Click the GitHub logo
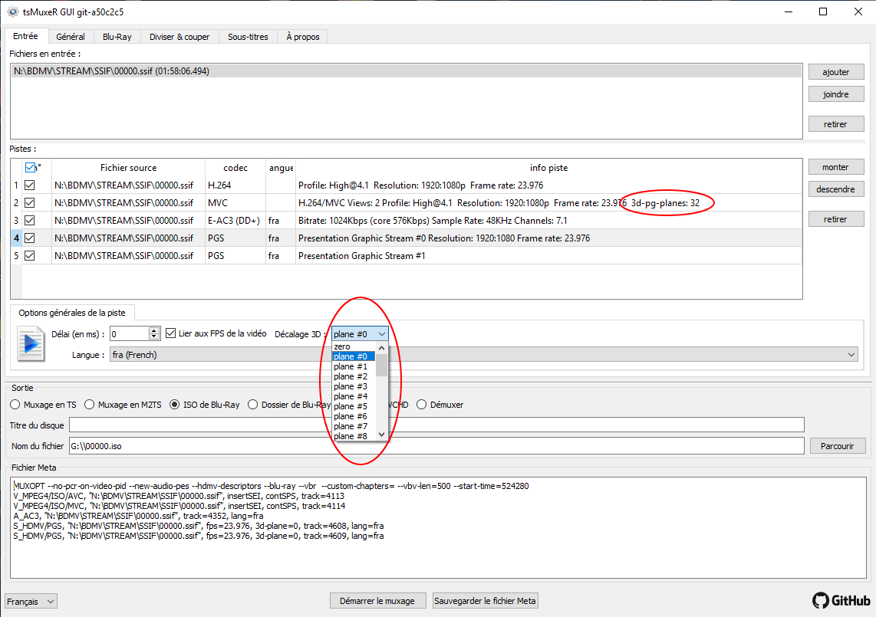Image resolution: width=876 pixels, height=617 pixels. tap(841, 600)
